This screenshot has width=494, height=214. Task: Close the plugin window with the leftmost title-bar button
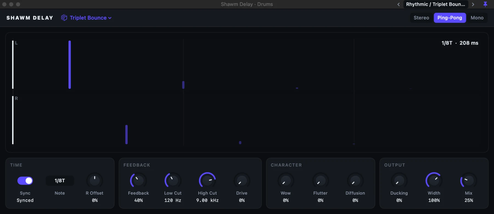pyautogui.click(x=4, y=4)
